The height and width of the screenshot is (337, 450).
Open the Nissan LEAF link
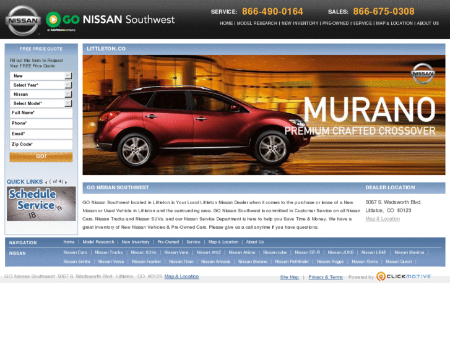[x=374, y=253]
